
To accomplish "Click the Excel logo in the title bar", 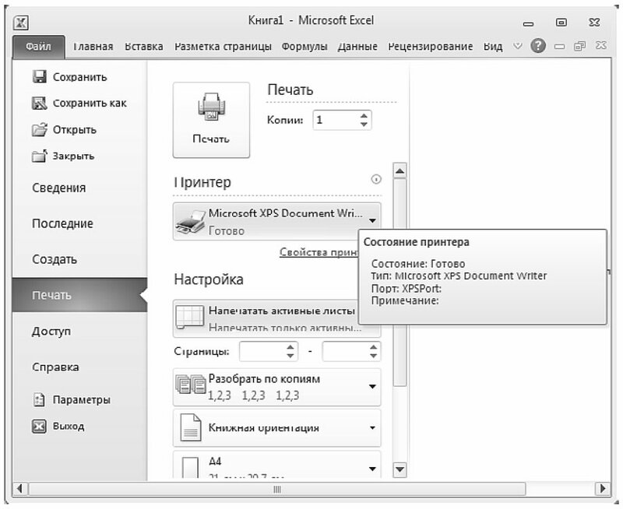I will click(21, 22).
